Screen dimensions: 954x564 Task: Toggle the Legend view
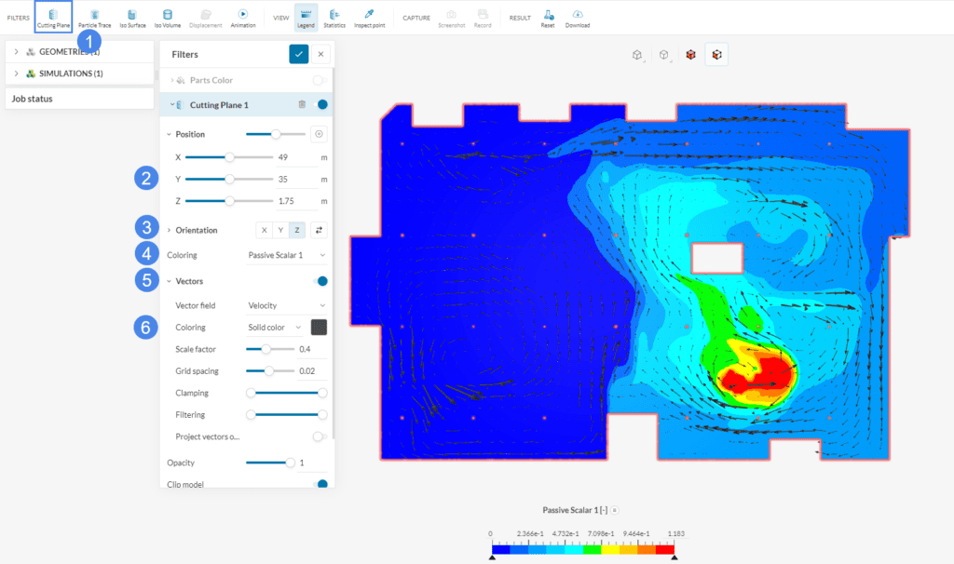point(306,17)
